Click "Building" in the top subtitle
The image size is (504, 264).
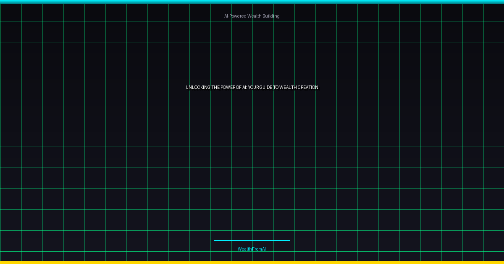[271, 16]
